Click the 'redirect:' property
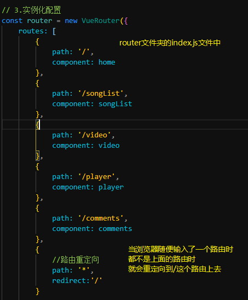 [x=71, y=281]
